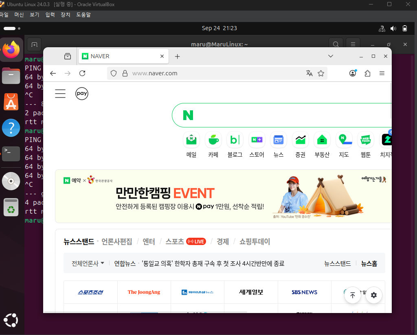Expand the 전체언론사 dropdown

coord(88,263)
